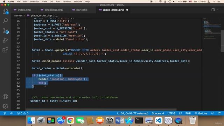The image size is (224, 126).
Task: Open the Manage gear menu
Action: click(6, 106)
